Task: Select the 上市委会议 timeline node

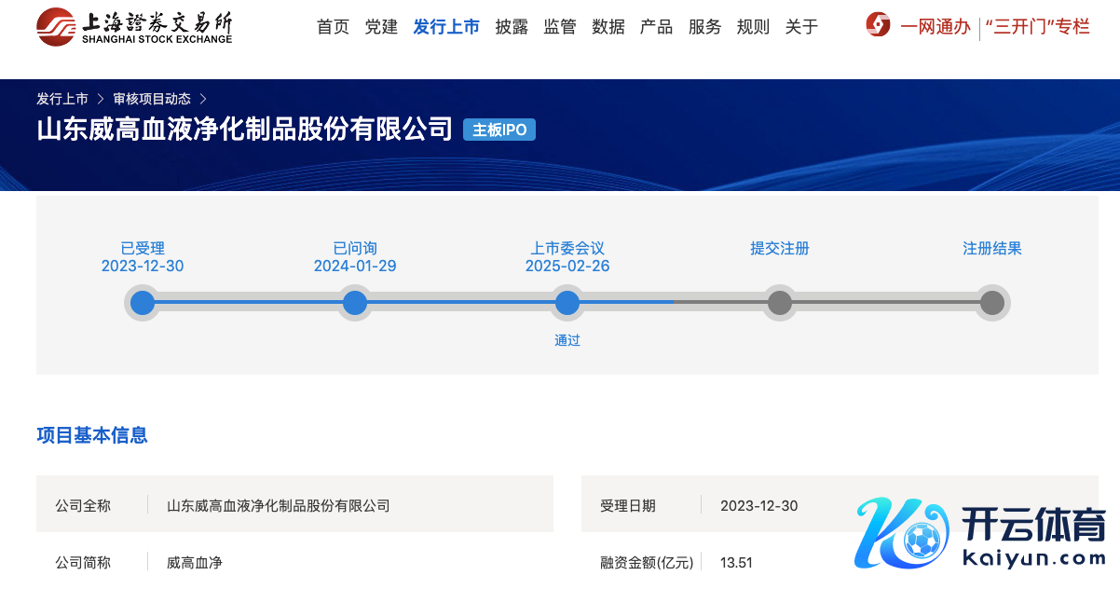Action: 567,303
